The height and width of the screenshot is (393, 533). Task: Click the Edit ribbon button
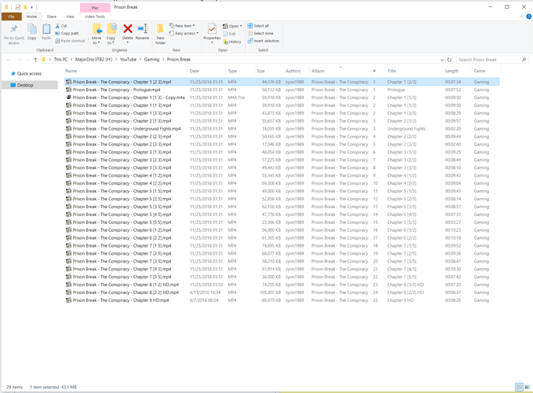coord(230,34)
